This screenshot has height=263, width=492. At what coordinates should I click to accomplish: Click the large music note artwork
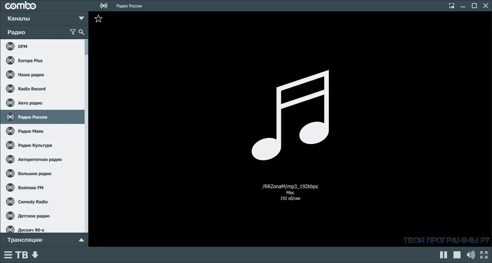290,115
